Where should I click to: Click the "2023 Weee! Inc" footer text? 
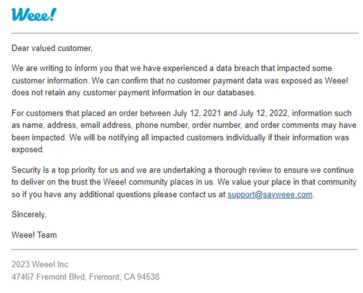[x=40, y=264]
